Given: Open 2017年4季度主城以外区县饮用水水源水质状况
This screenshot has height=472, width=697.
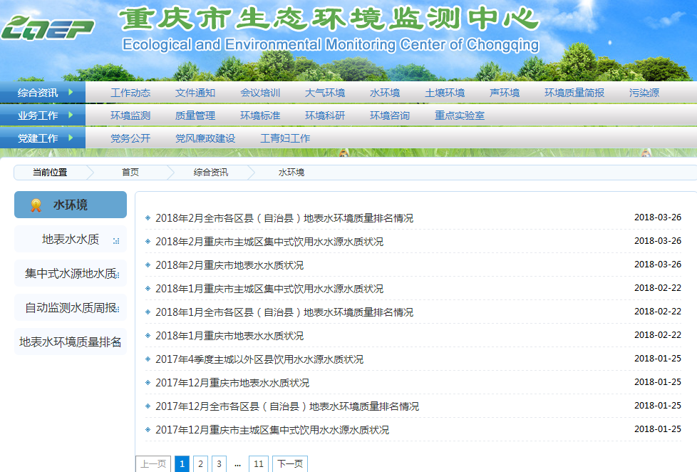Looking at the screenshot, I should point(259,359).
